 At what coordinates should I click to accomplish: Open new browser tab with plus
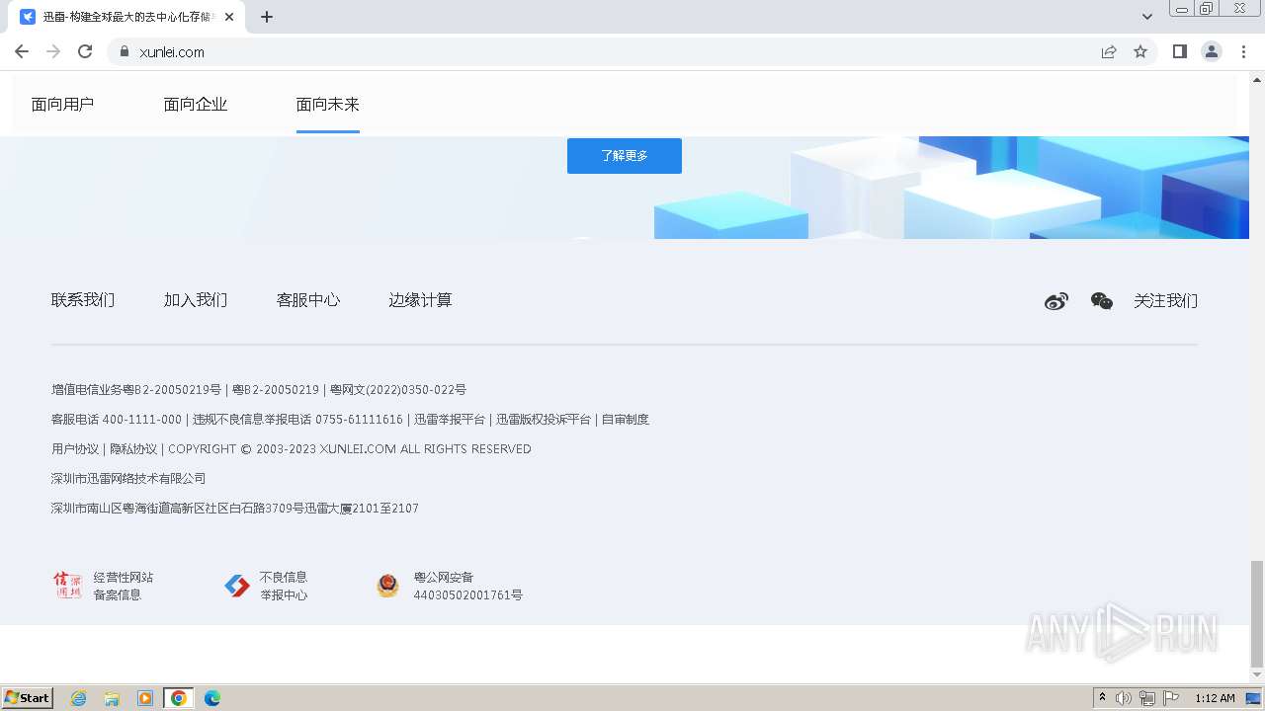(267, 17)
